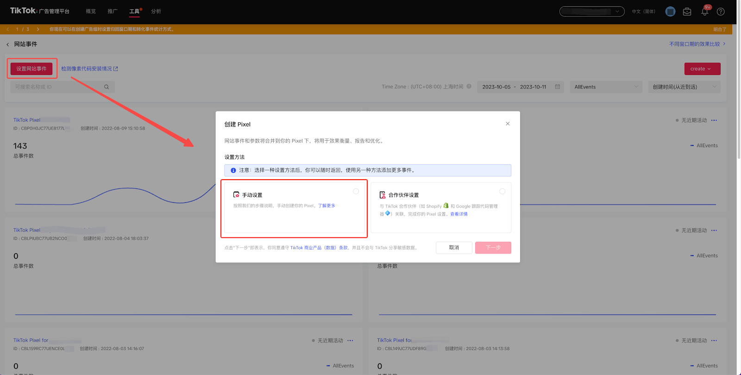Go to the previous banner tip
This screenshot has height=375, width=741.
click(8, 29)
